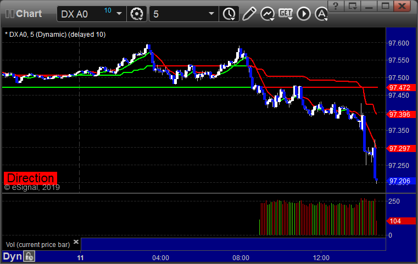
Task: Click the question mark help button
Action: (x=336, y=6)
